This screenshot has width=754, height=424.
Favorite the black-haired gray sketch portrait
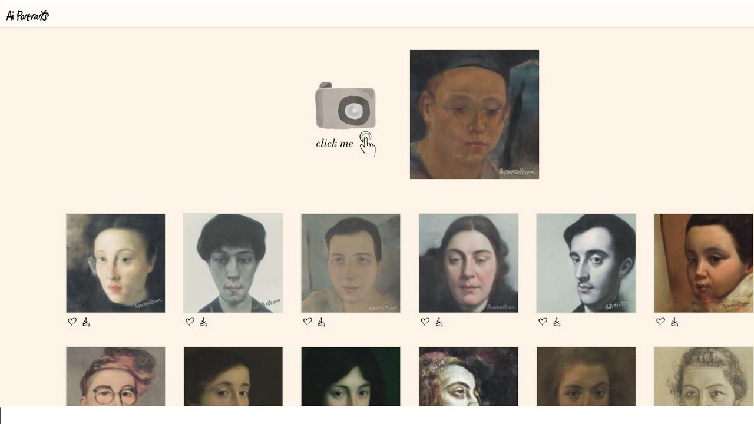(190, 322)
